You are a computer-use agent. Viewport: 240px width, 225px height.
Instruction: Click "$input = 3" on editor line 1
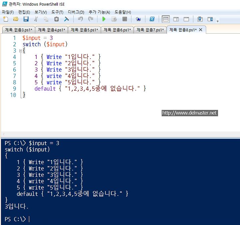[x=37, y=38]
